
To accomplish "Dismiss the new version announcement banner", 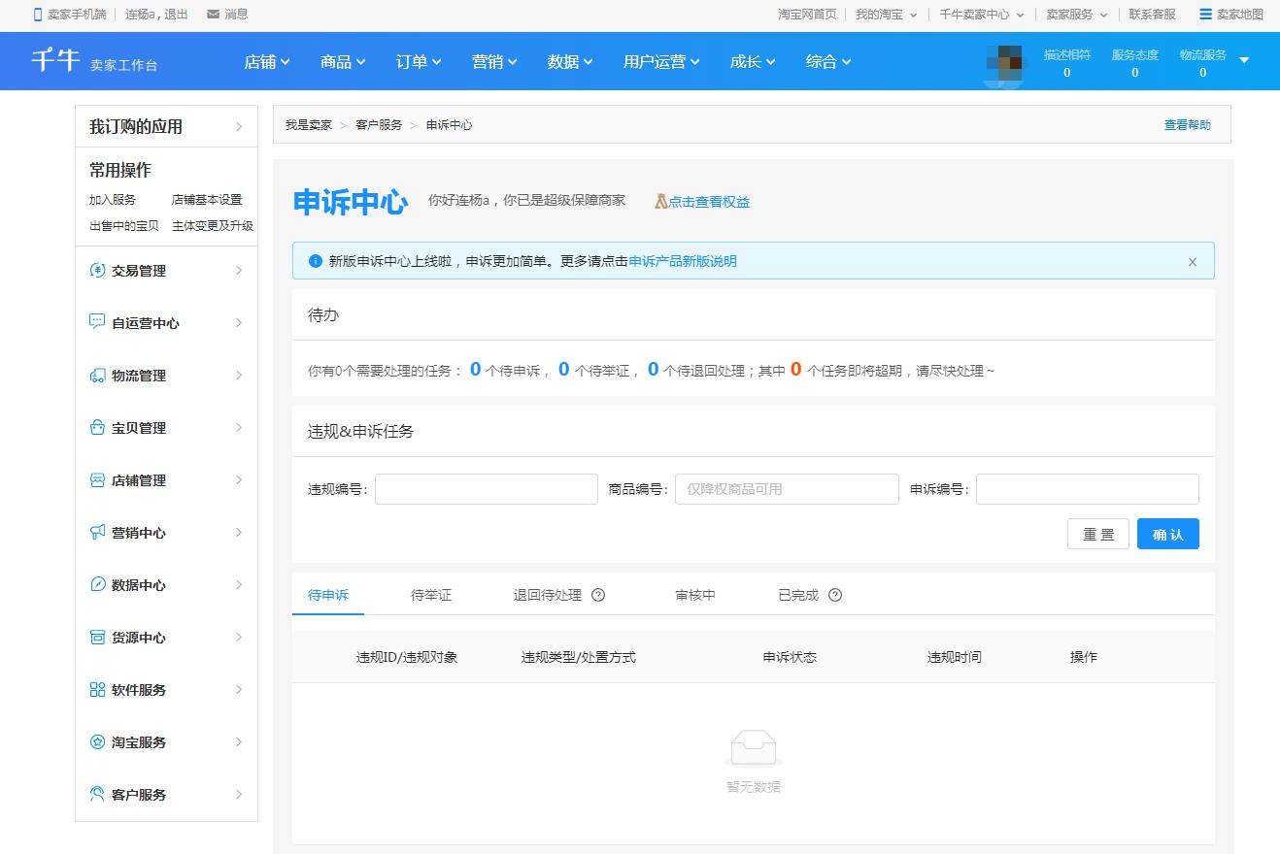I will [1193, 260].
